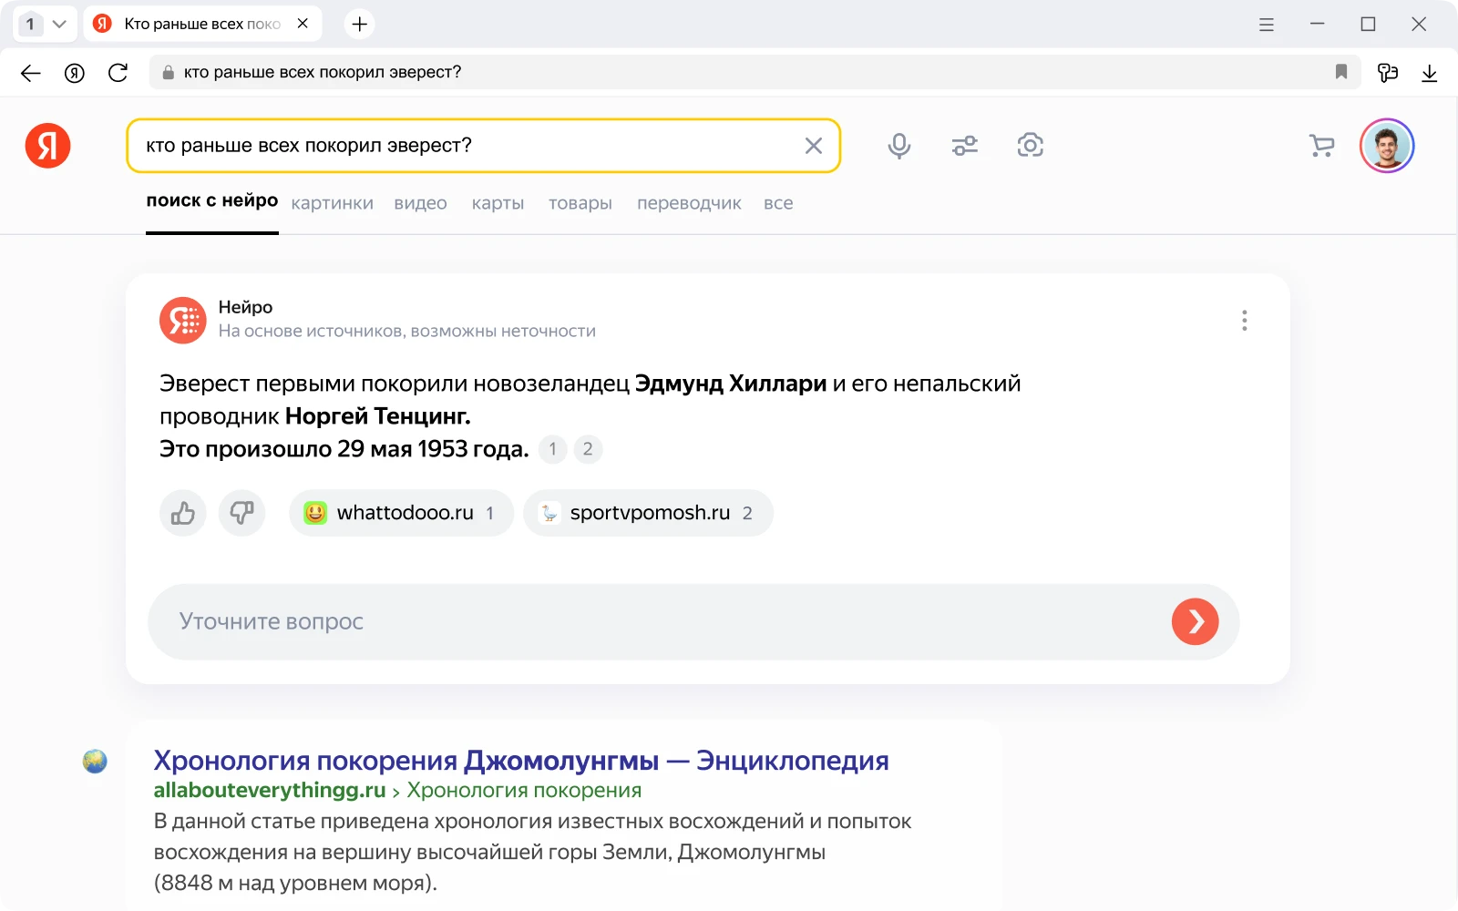This screenshot has height=911, width=1458.
Task: Click the allabouteverythingg.ru site link
Action: coord(270,790)
